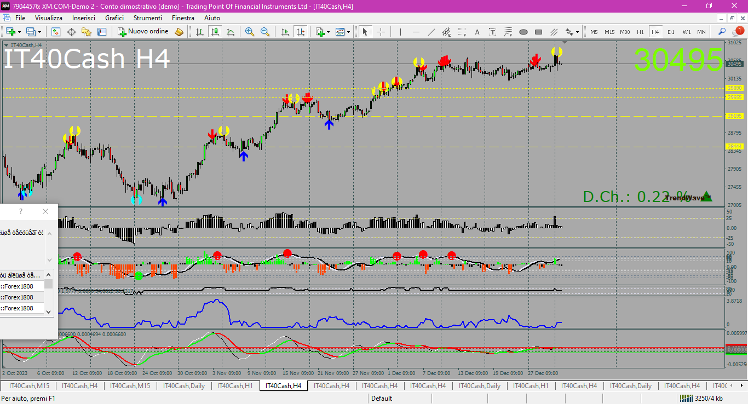Screen dimensions: 748x404
Task: Open the chart profiles icon
Action: pyautogui.click(x=30, y=32)
